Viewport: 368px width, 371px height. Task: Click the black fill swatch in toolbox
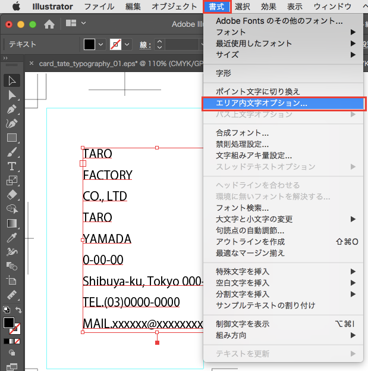(9, 323)
